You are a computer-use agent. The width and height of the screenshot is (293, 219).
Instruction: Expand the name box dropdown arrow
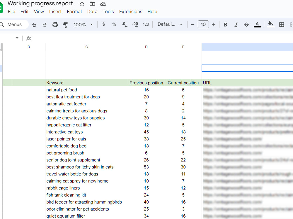(17, 38)
